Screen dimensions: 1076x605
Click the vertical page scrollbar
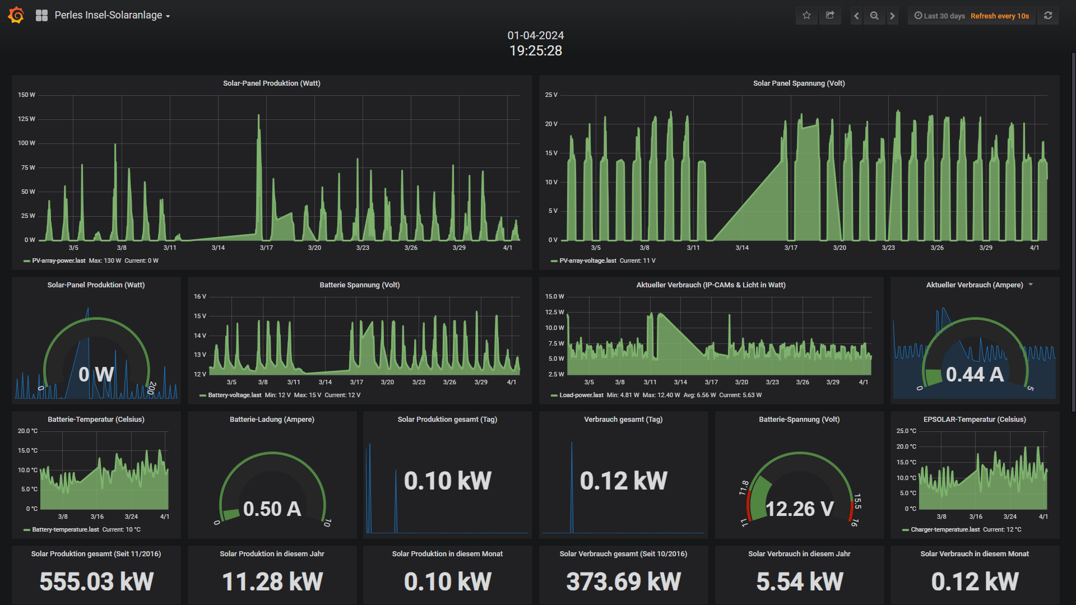(x=1073, y=232)
